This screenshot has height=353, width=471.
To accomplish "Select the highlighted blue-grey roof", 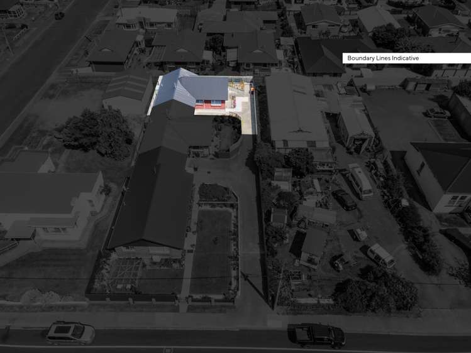I will pos(189,88).
